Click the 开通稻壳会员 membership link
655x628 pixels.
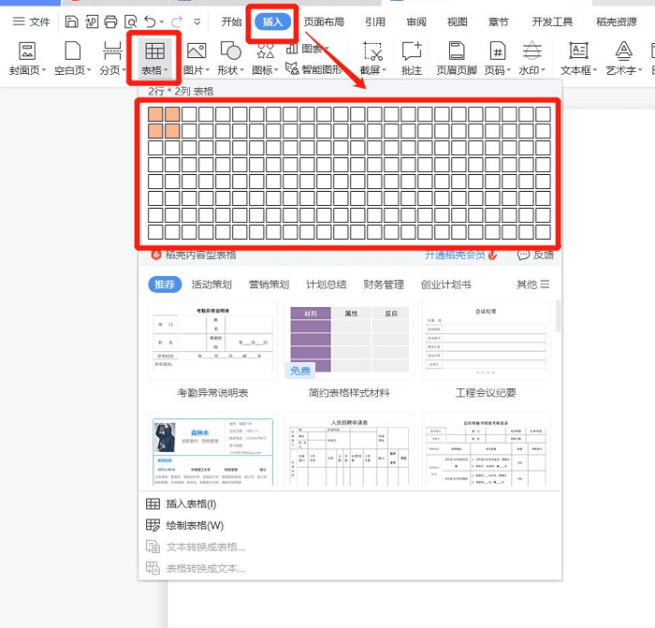click(455, 255)
